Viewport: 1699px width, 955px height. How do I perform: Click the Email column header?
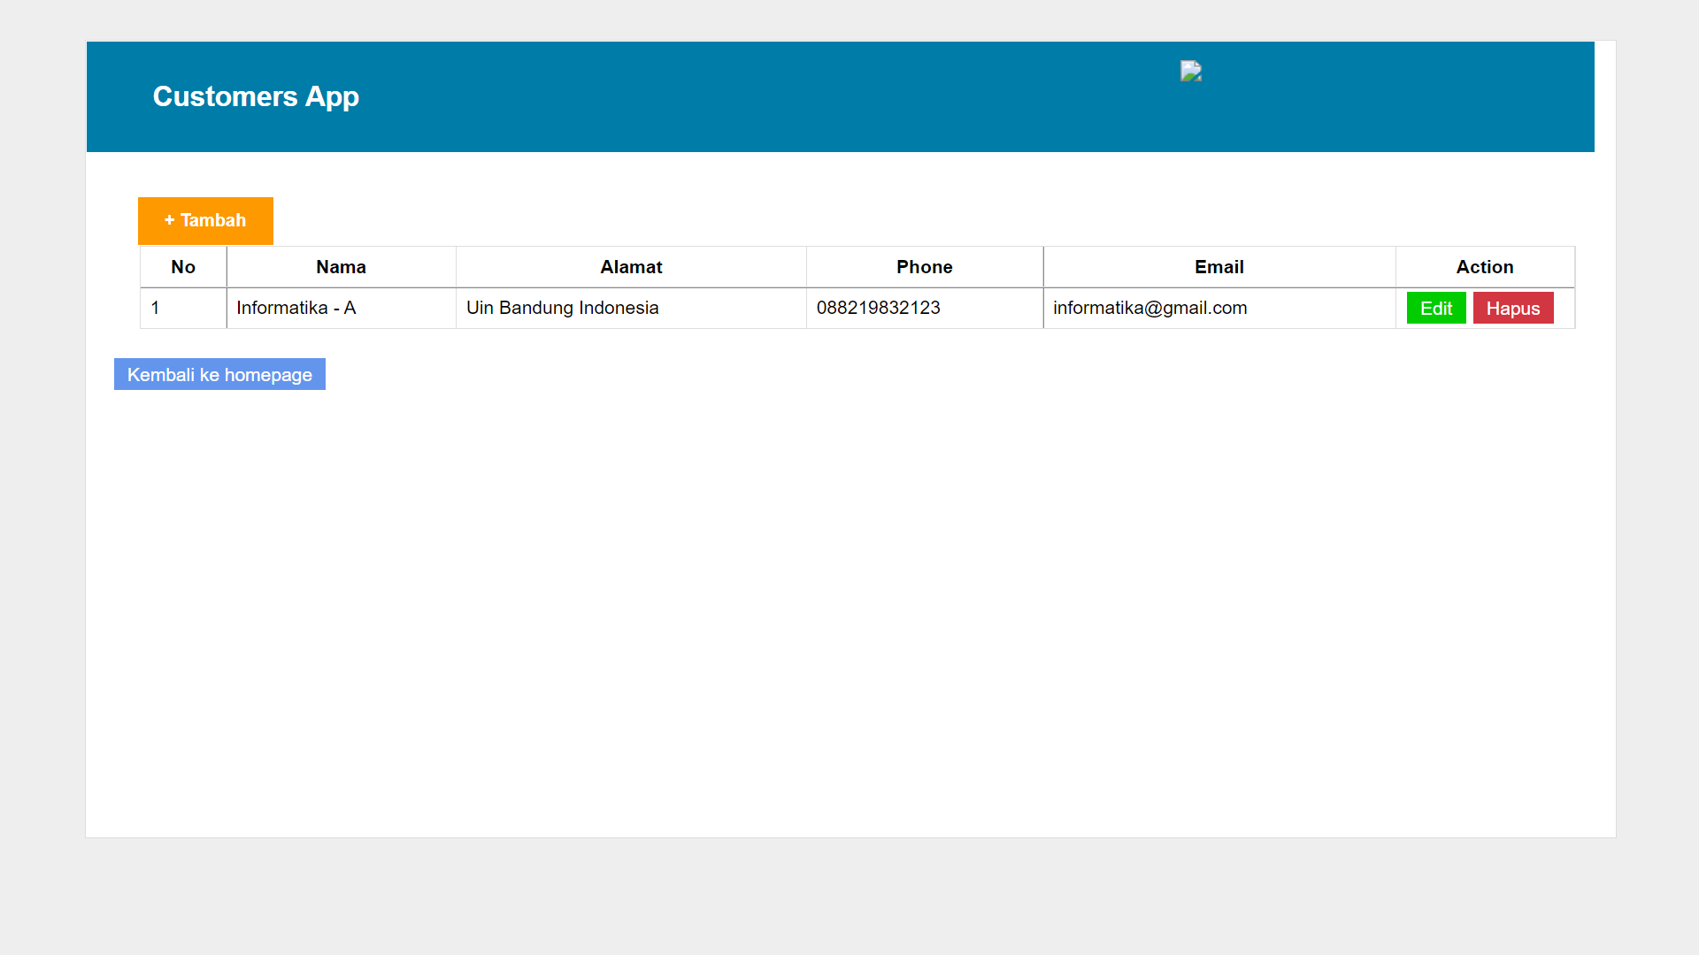(1219, 267)
